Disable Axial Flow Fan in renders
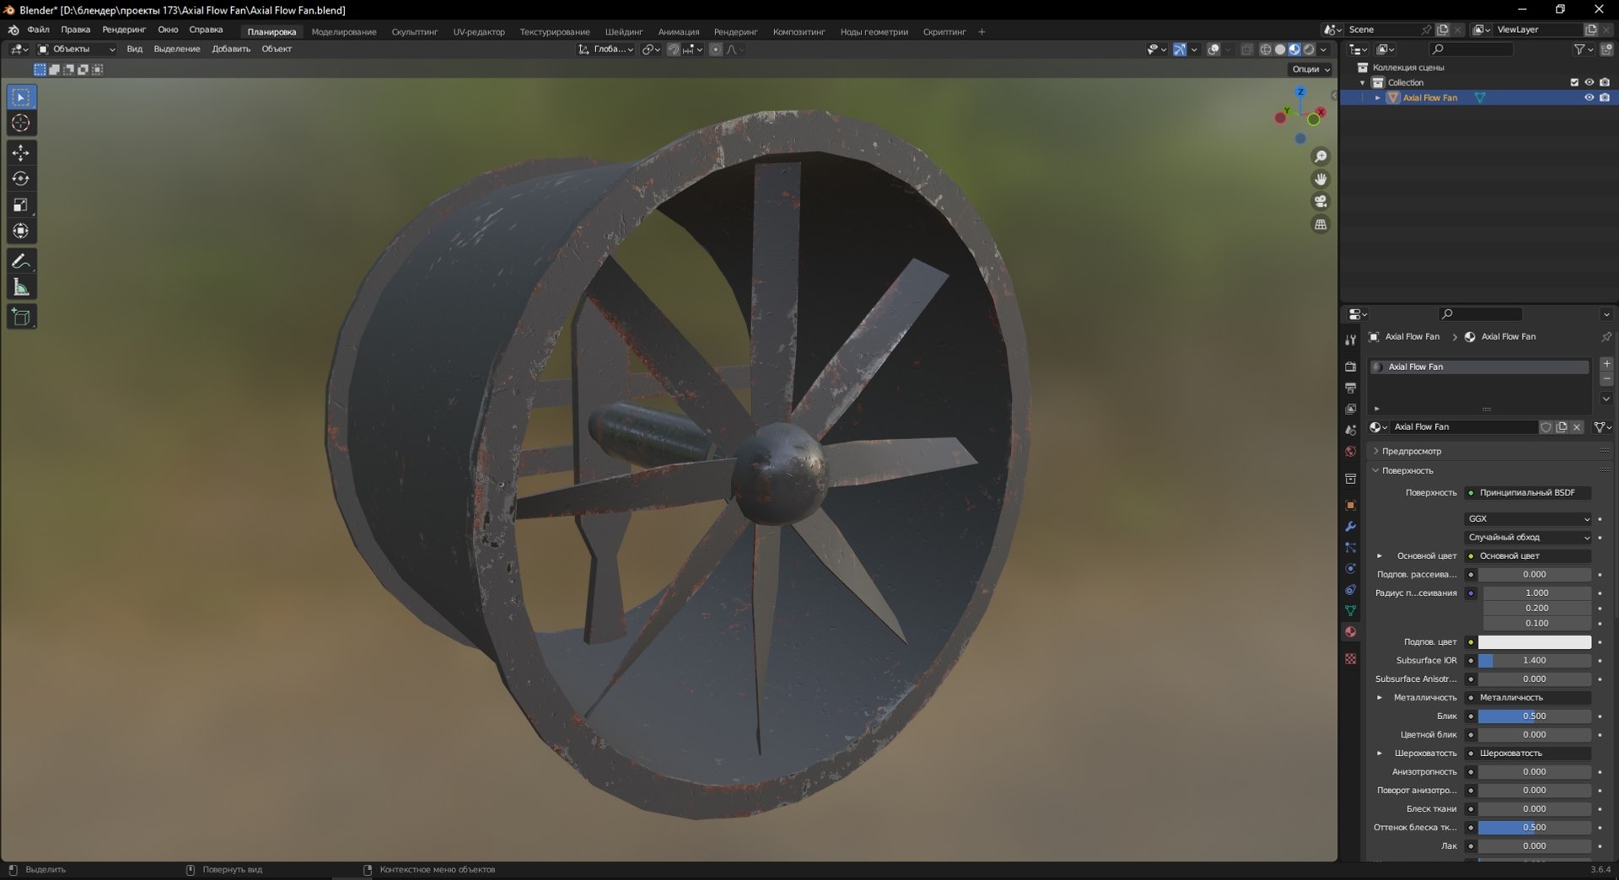Image resolution: width=1619 pixels, height=880 pixels. coord(1605,98)
